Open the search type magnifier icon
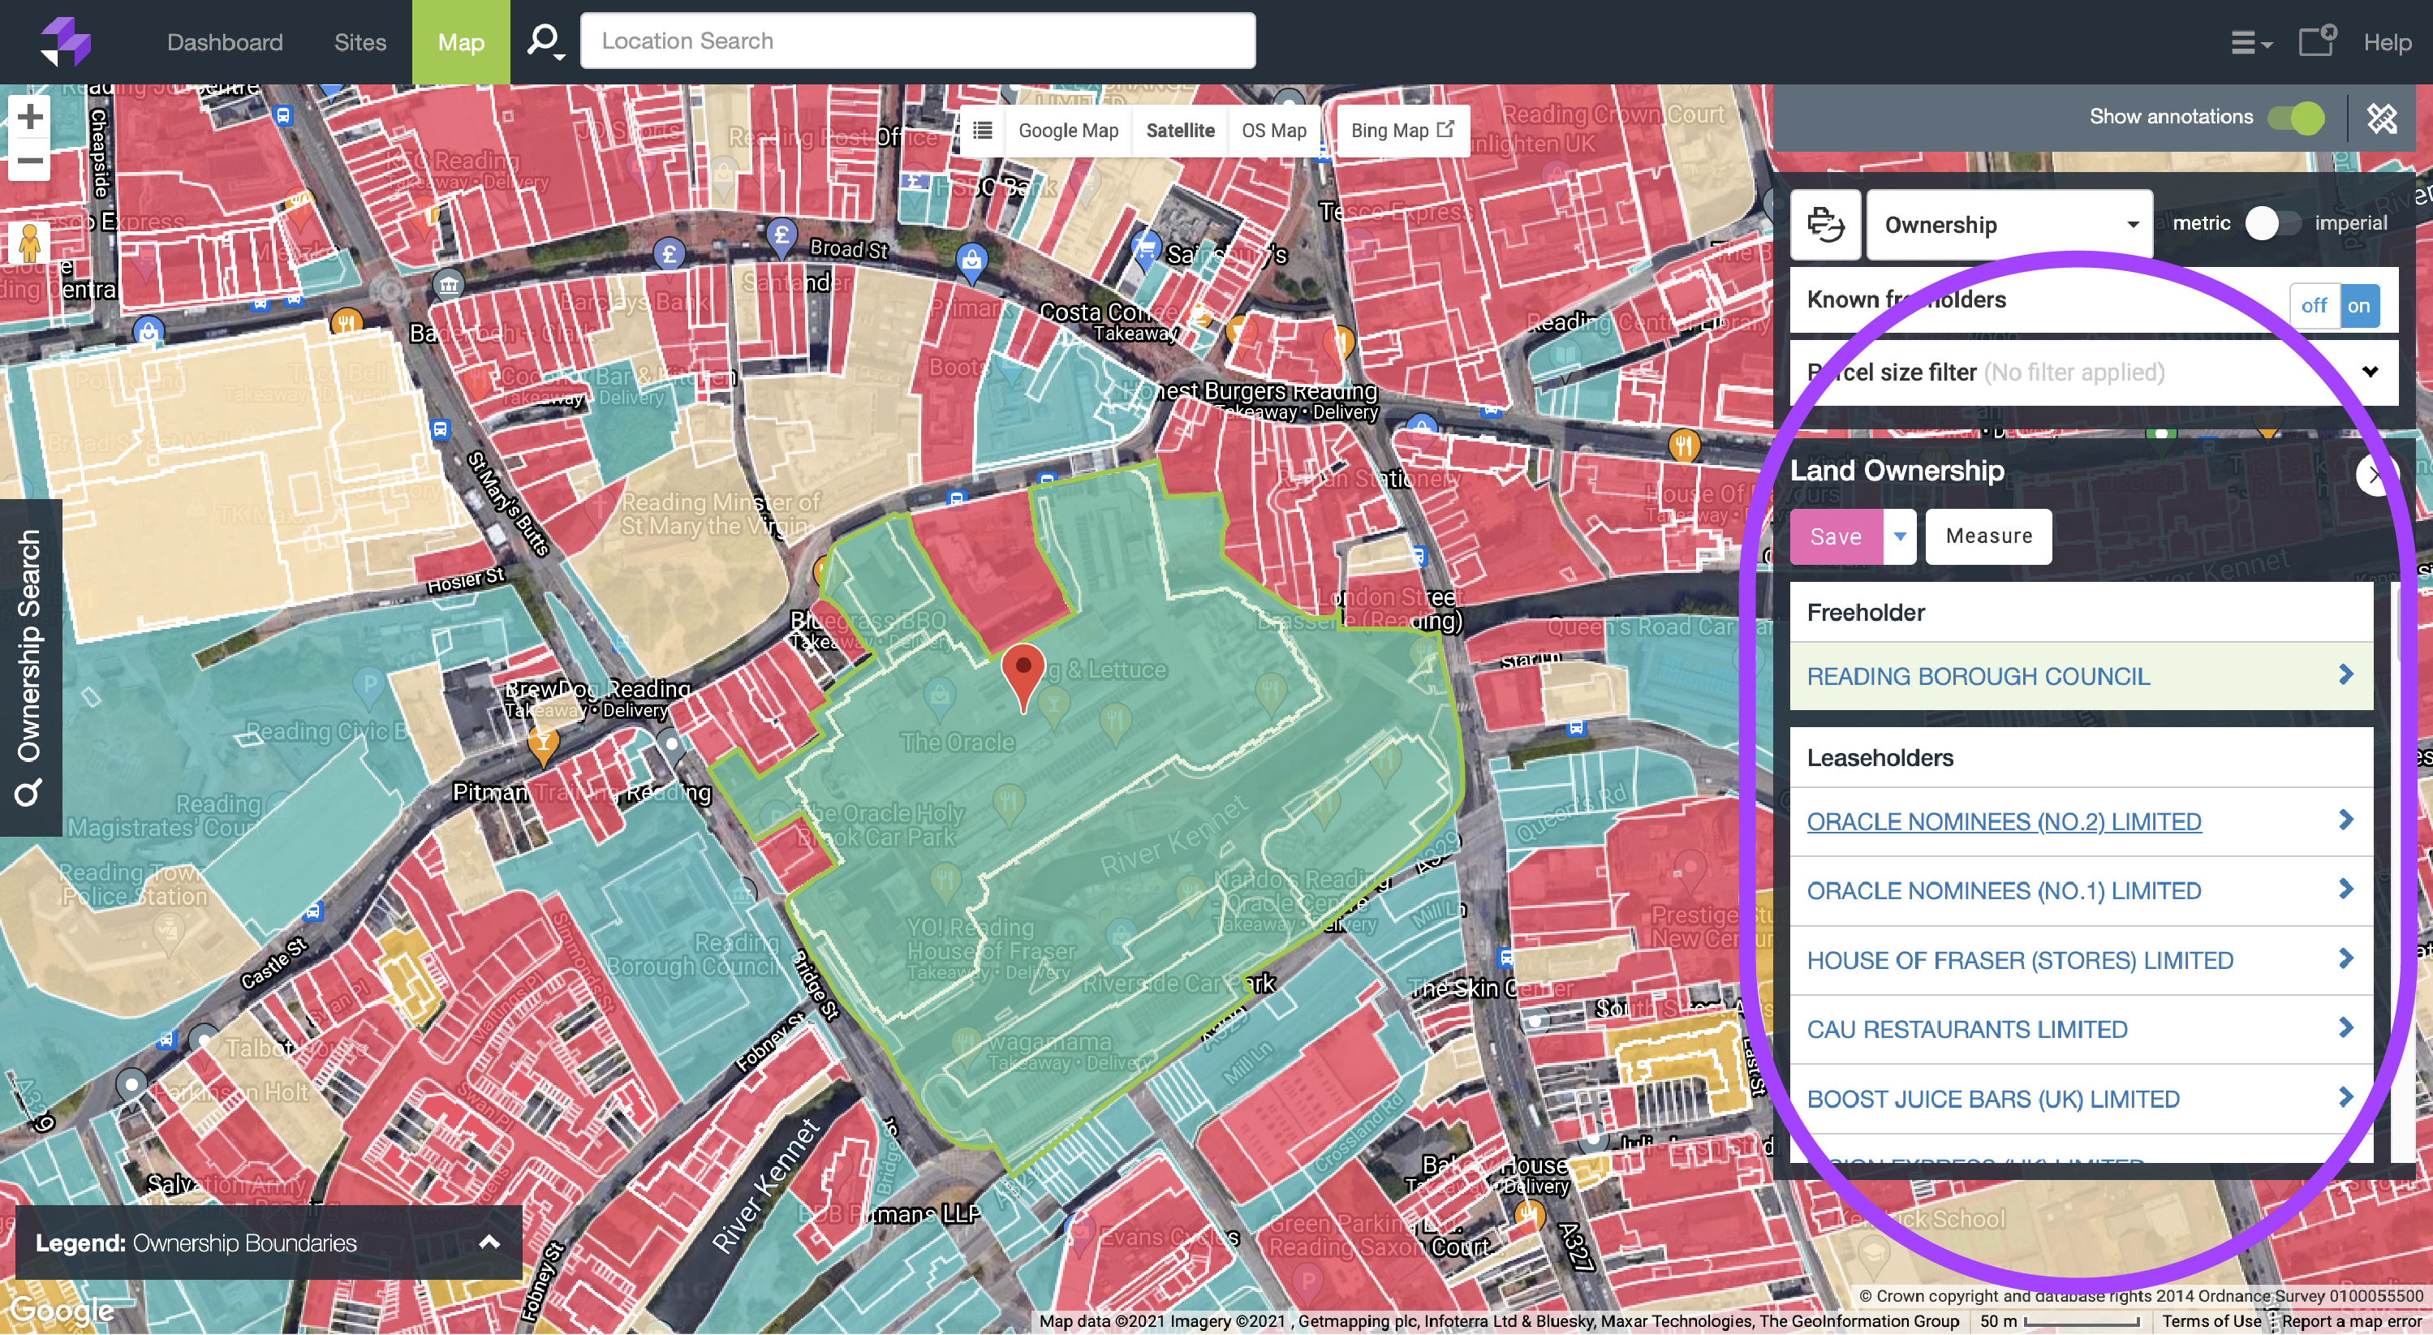The width and height of the screenshot is (2433, 1335). tap(545, 41)
